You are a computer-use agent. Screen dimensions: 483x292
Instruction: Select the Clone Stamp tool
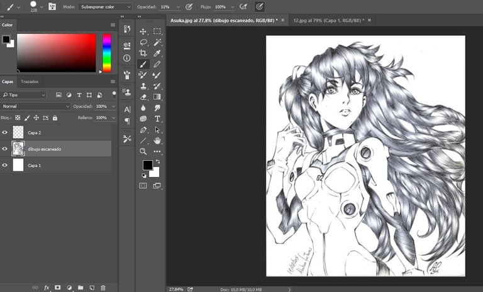coord(143,86)
